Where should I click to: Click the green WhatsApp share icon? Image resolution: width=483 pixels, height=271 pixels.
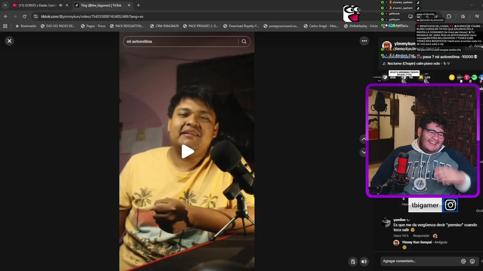click(x=474, y=78)
